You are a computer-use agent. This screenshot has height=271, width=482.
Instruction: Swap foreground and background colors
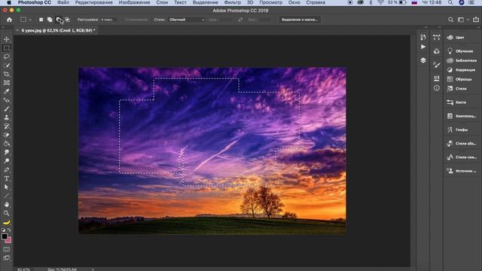coord(9,230)
